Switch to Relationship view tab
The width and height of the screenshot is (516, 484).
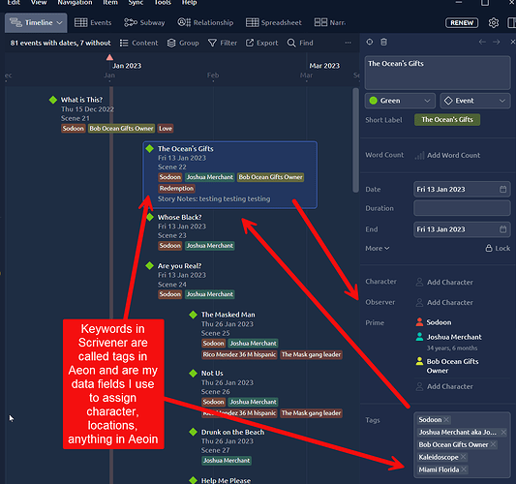205,22
